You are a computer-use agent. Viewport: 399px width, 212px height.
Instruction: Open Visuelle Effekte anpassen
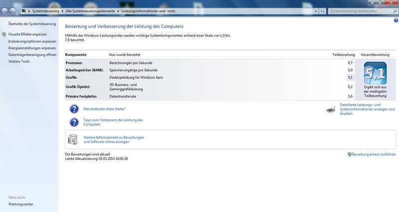coord(27,34)
